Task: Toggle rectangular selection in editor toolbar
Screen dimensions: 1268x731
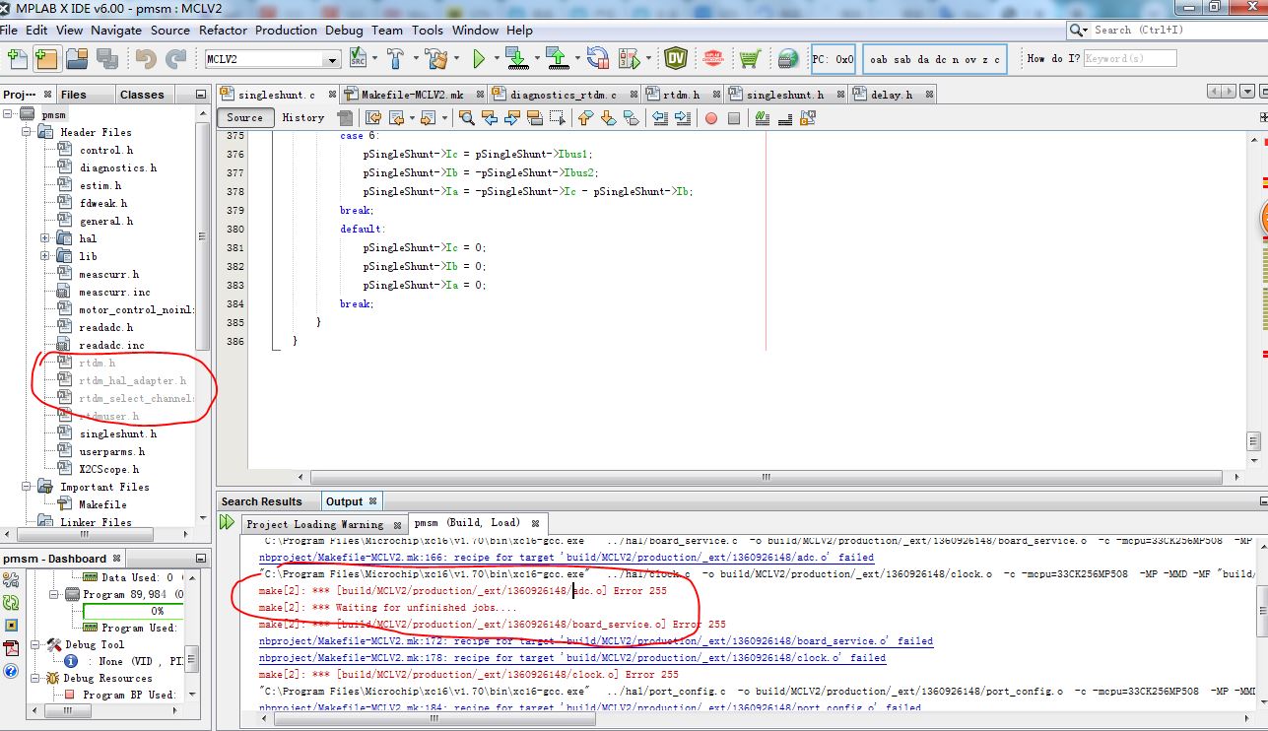Action: pyautogui.click(x=558, y=118)
